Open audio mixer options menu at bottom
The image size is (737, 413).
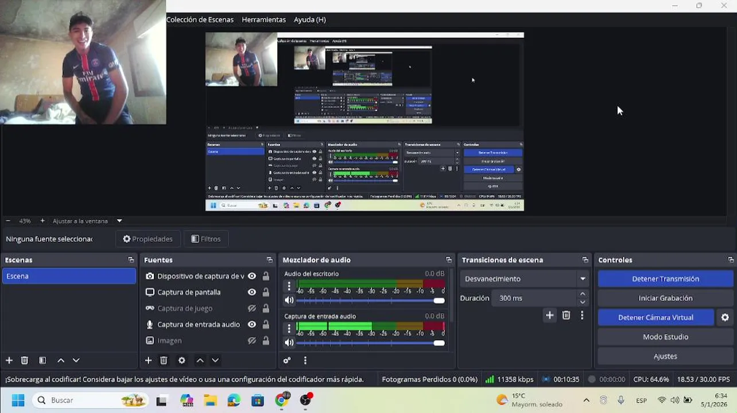pyautogui.click(x=305, y=360)
